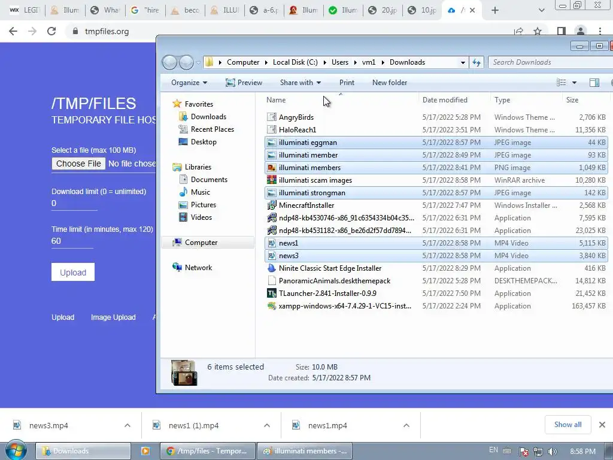
Task: Open the Organize dropdown menu
Action: click(189, 83)
